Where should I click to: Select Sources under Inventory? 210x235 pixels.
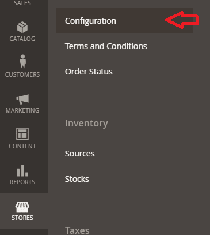(x=79, y=154)
